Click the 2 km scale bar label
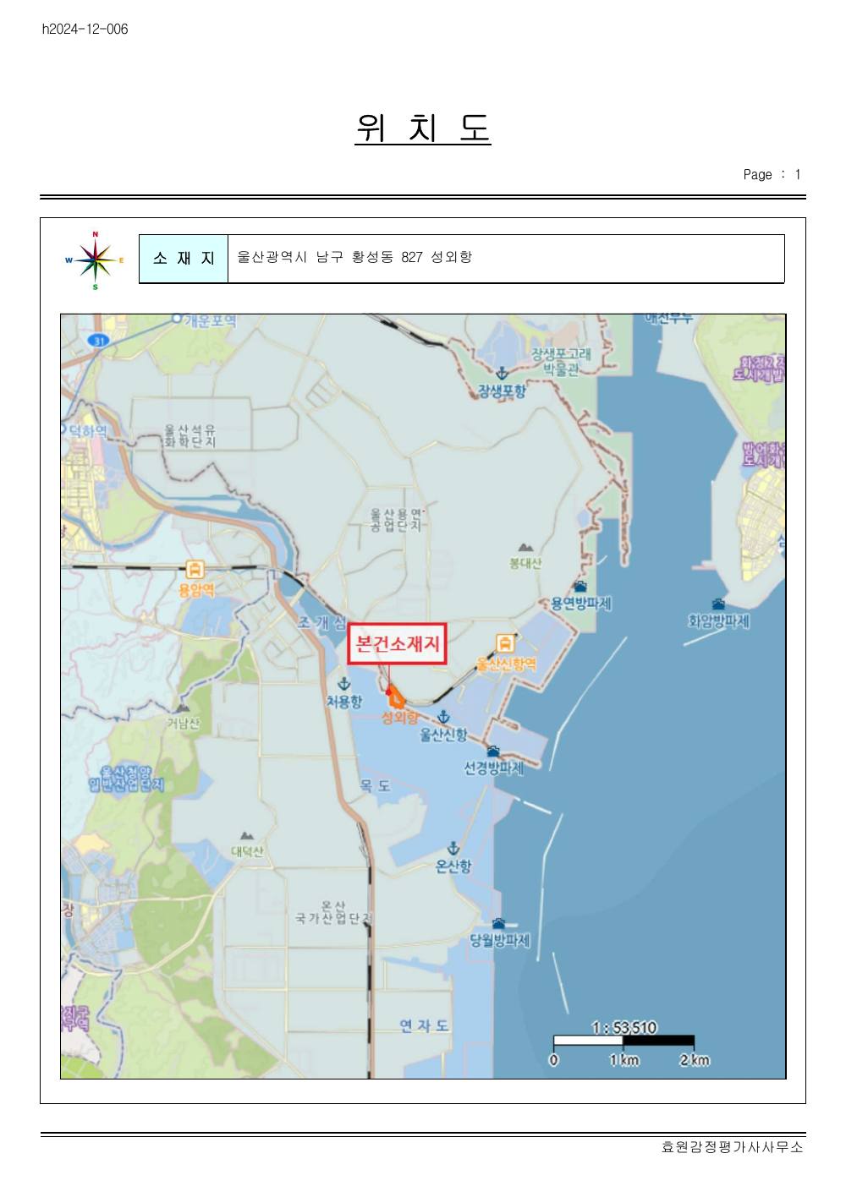Screen dimensions: 846x1197 (x=695, y=1060)
